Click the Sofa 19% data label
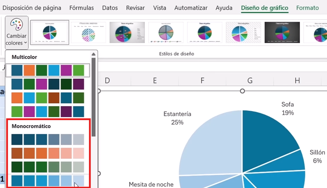Screen dimensions: 327x188 pyautogui.click(x=288, y=109)
